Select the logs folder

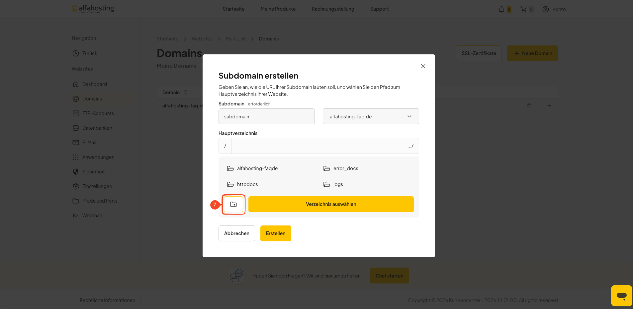(333, 184)
